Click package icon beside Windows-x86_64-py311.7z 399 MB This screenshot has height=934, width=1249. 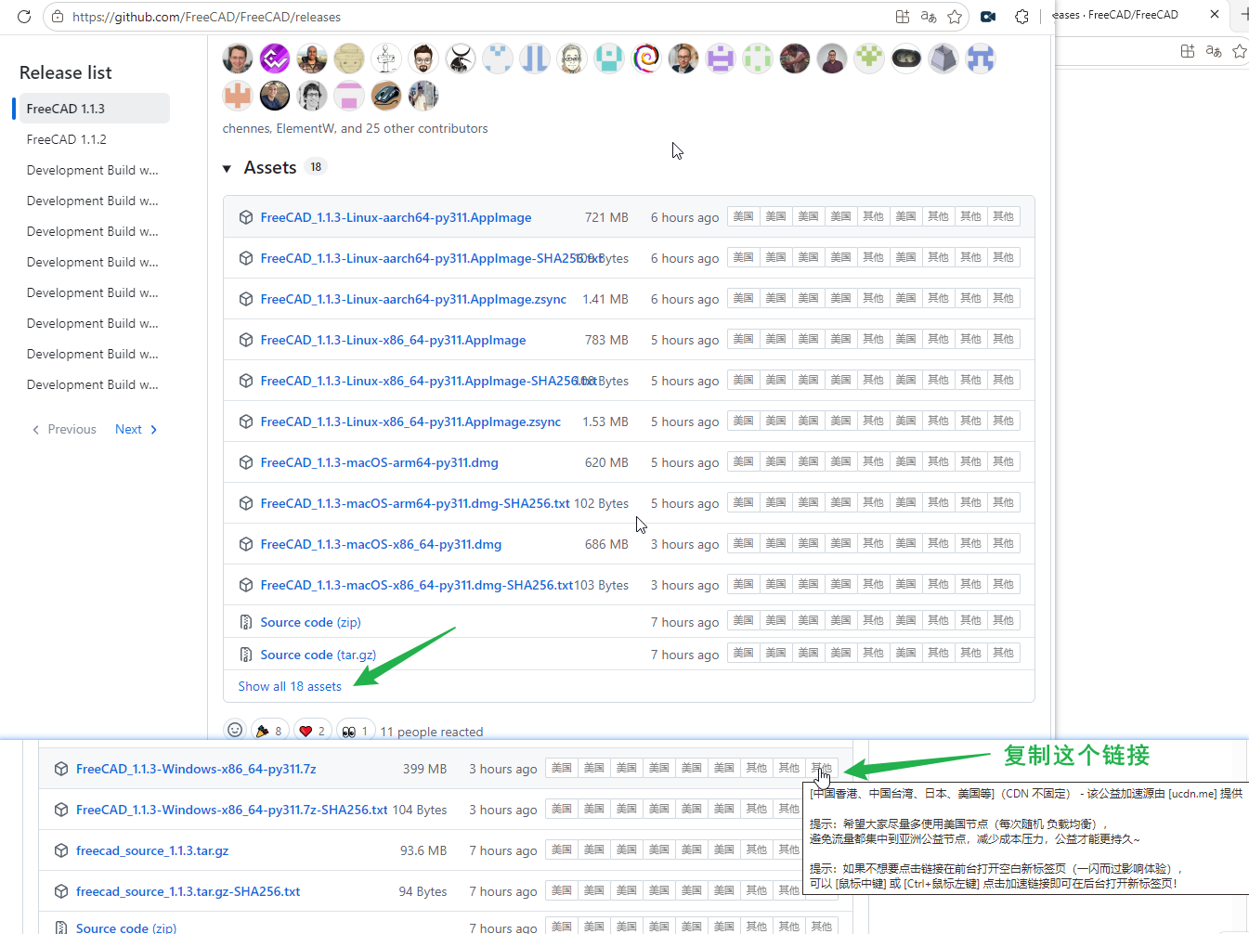coord(61,769)
